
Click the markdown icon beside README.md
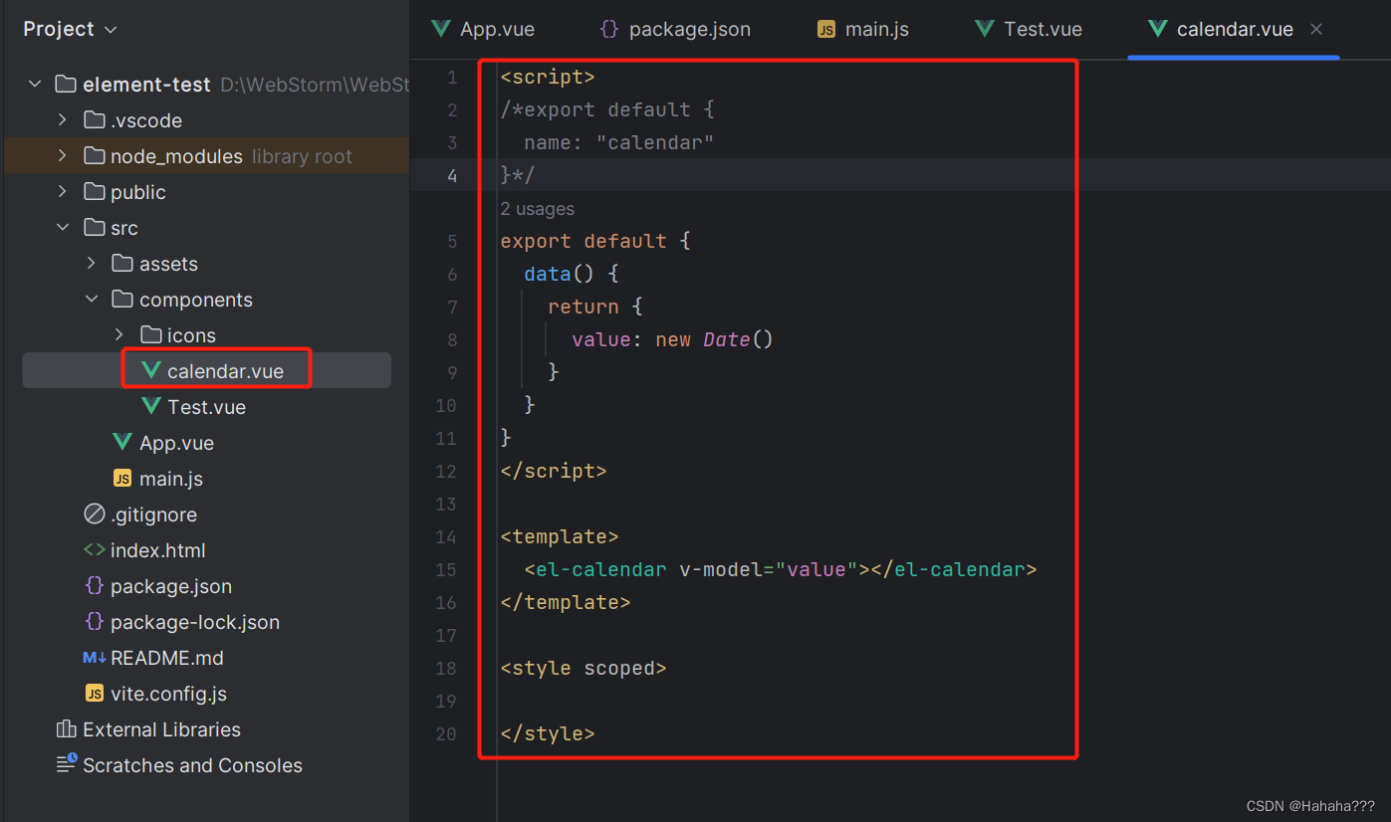click(95, 658)
